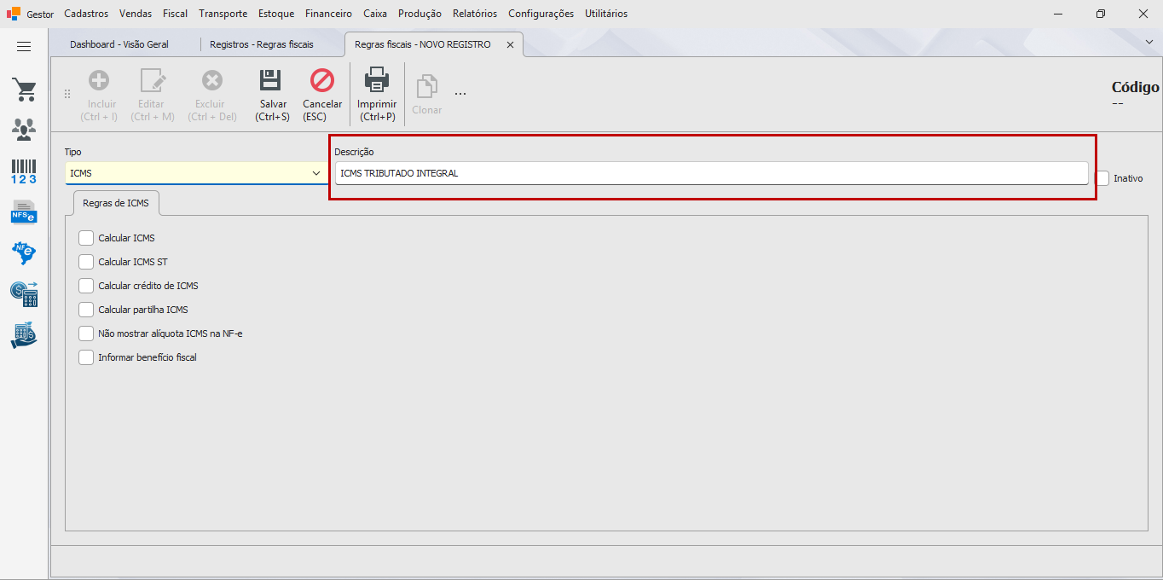Check Calcular crédito de ICMS
Image resolution: width=1163 pixels, height=580 pixels.
[86, 286]
